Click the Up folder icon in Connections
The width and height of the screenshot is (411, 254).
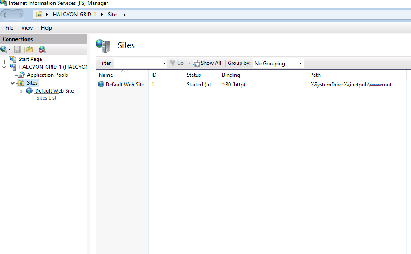pos(30,49)
